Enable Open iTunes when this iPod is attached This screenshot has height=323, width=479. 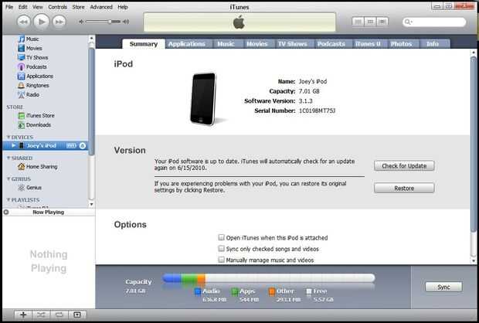221,237
